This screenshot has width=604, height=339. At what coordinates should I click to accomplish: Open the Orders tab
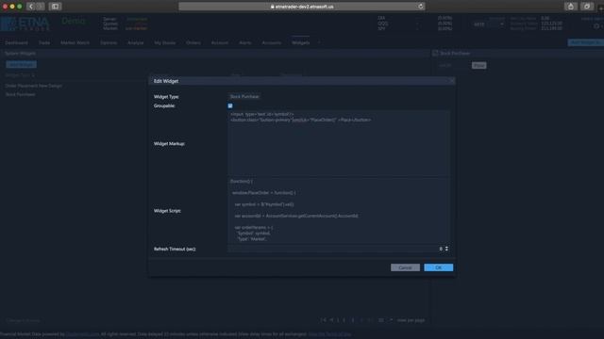(193, 42)
